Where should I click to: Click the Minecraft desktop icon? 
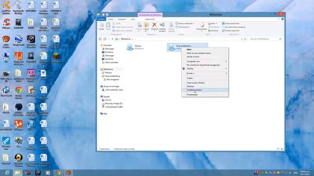pos(56,58)
